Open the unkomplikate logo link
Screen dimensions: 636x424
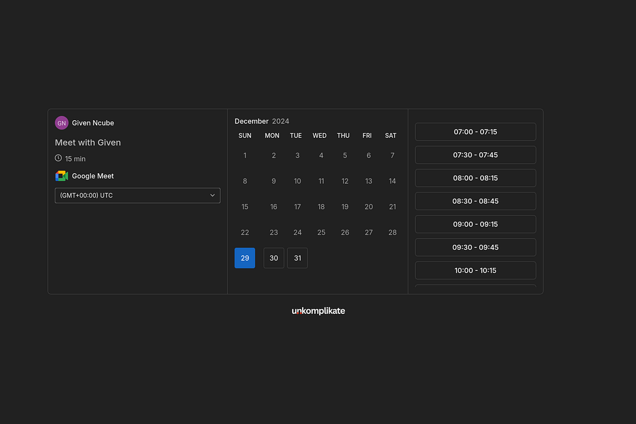click(x=318, y=311)
